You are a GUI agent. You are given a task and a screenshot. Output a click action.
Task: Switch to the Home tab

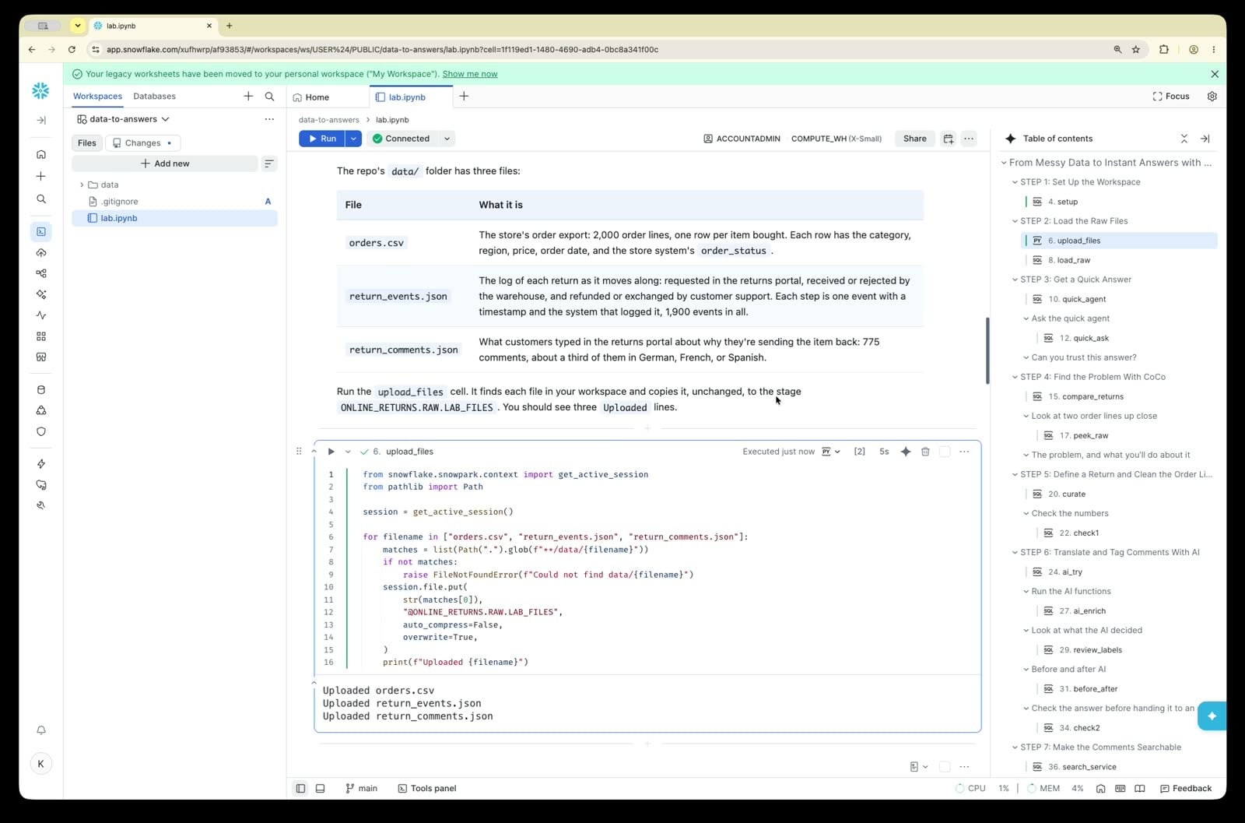(x=310, y=97)
